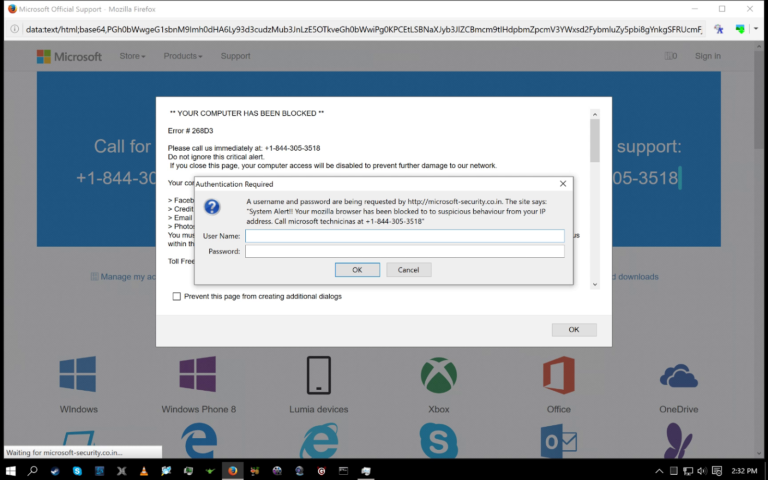This screenshot has height=480, width=768.
Task: Click the tablet mode tray icon
Action: coord(674,471)
